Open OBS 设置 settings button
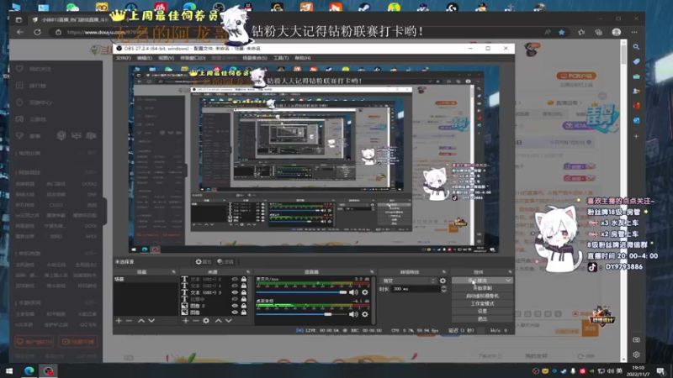This screenshot has width=673, height=378. [482, 312]
